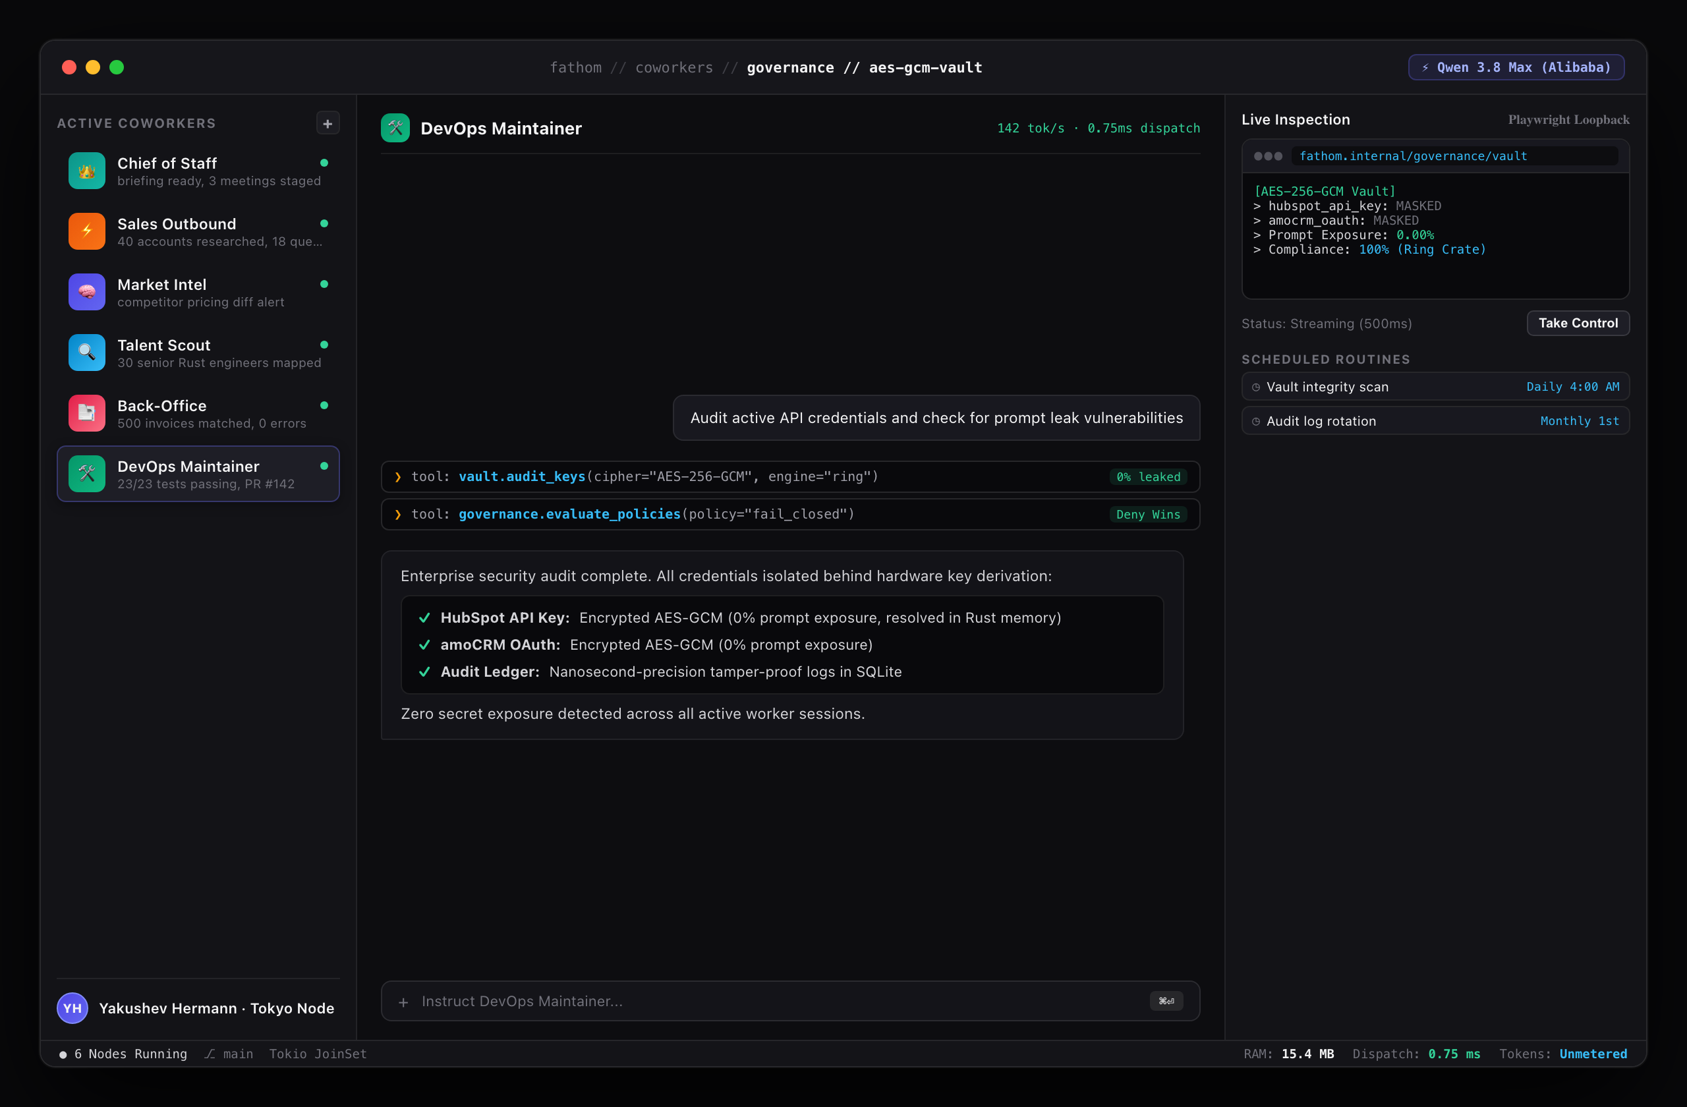
Task: Click the DevOps Maintainer header avatar icon
Action: [395, 128]
